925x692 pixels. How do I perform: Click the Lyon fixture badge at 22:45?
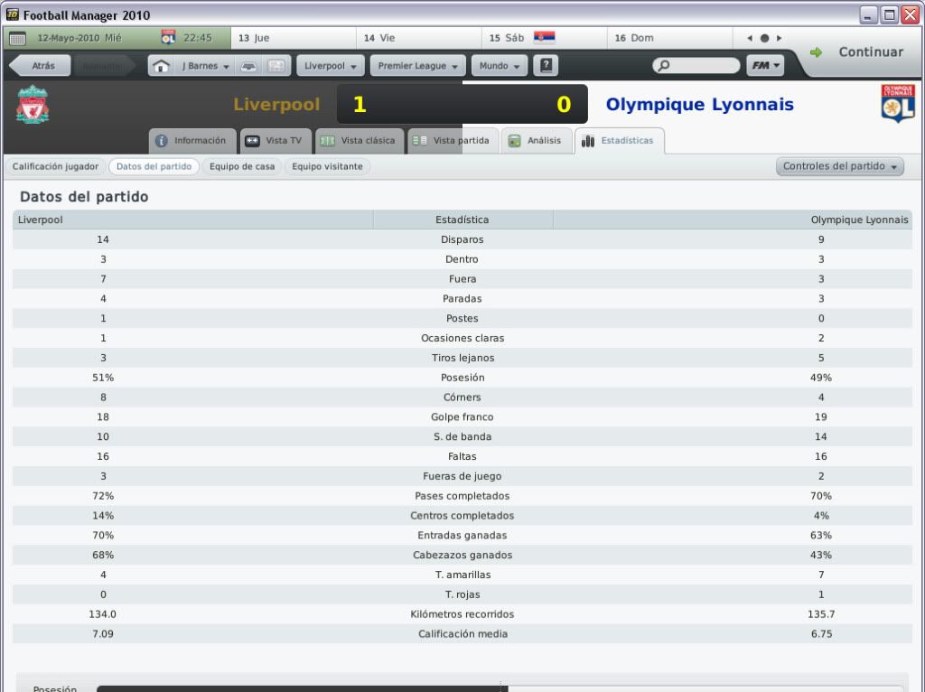[x=168, y=38]
